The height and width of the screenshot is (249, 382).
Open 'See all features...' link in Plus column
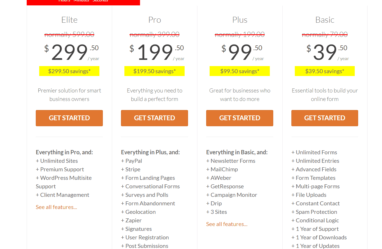[x=227, y=224]
